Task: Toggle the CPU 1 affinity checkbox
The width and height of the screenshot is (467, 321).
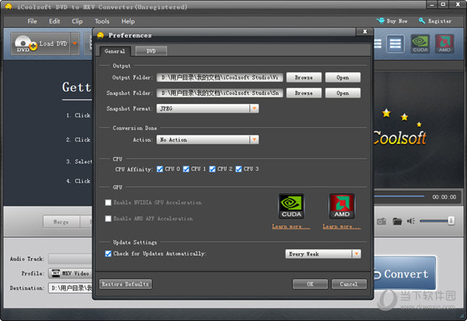Action: pos(186,169)
